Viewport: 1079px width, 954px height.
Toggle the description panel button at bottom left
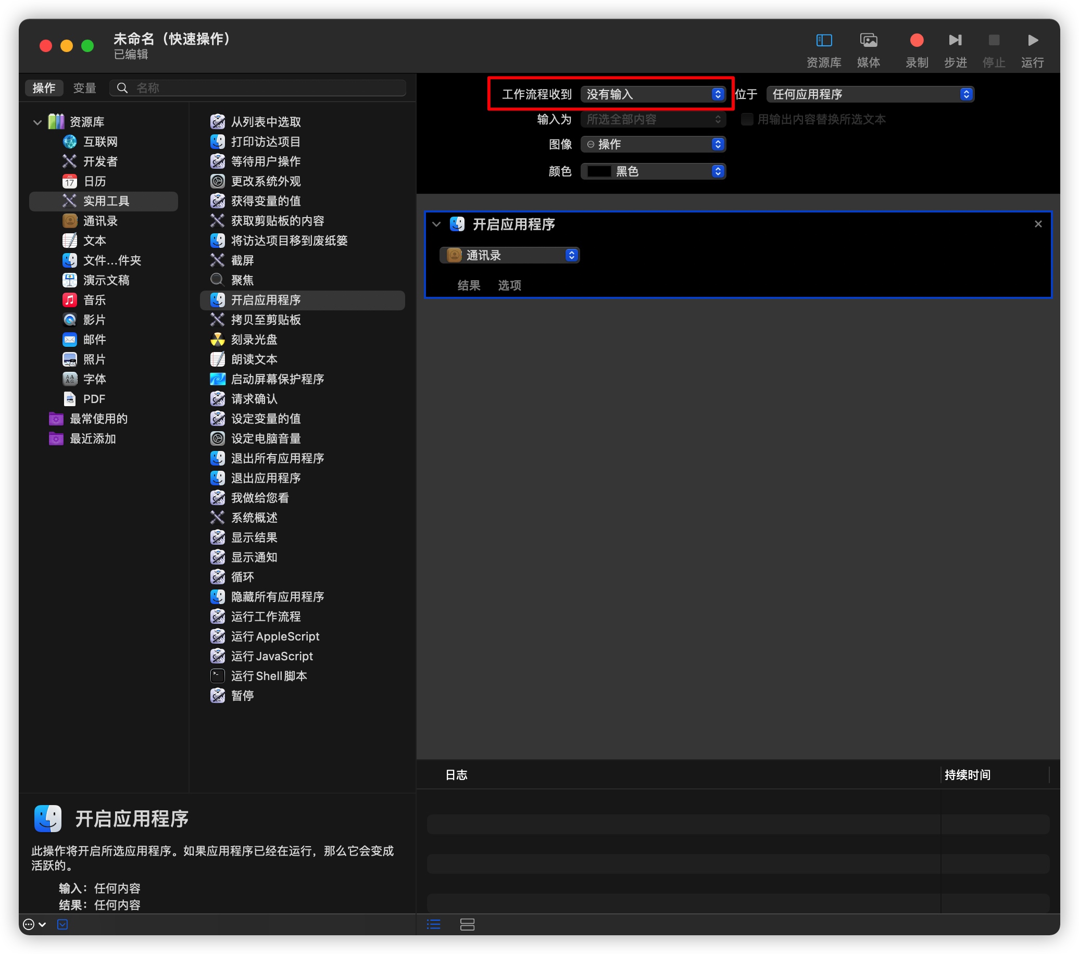62,924
